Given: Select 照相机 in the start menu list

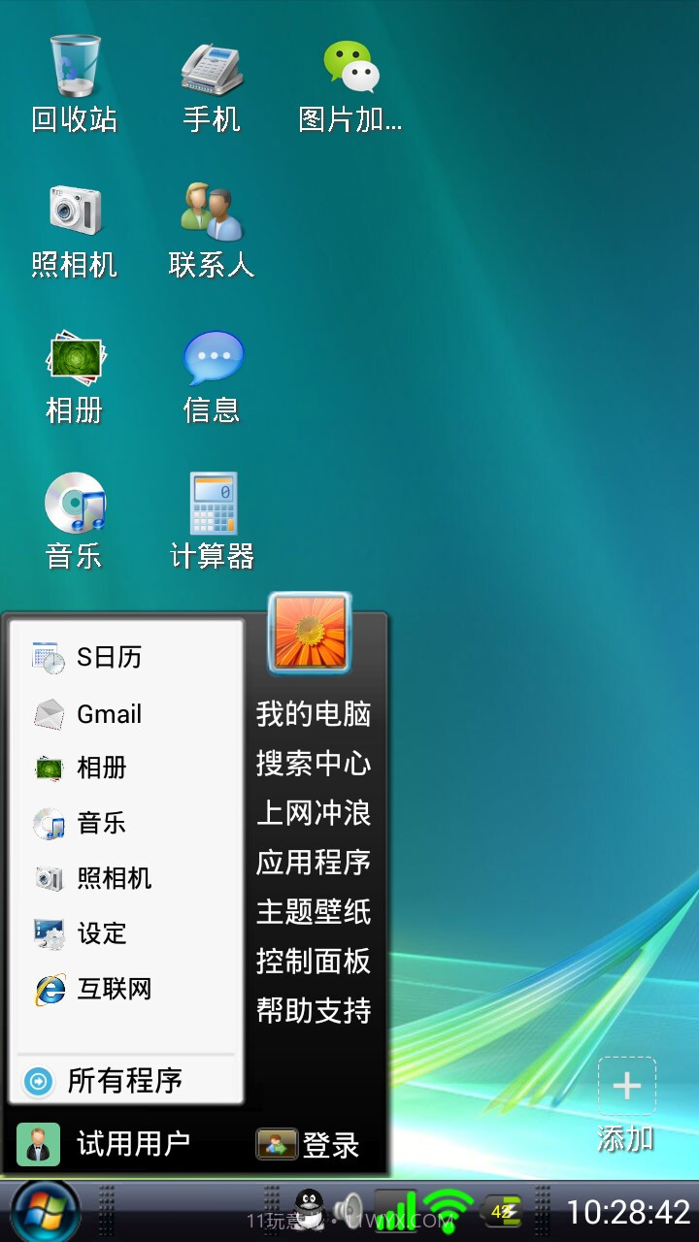Looking at the screenshot, I should coord(126,878).
